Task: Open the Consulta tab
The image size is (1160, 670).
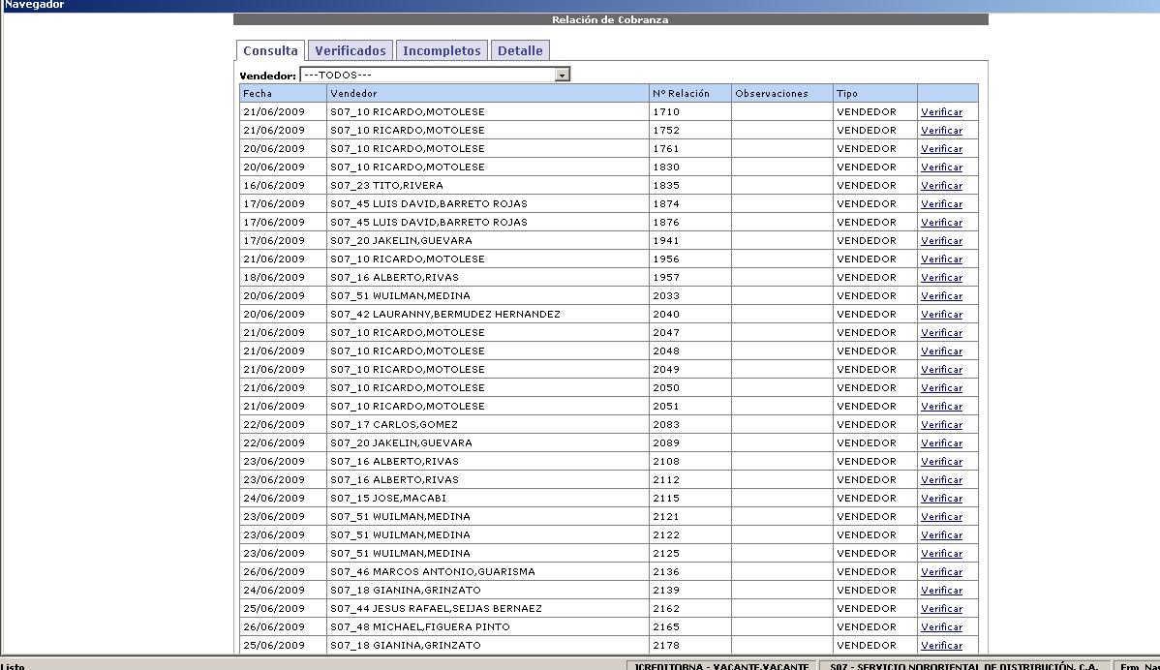Action: 270,50
